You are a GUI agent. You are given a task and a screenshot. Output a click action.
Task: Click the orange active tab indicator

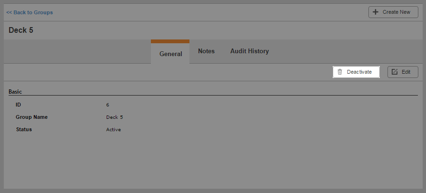(x=170, y=41)
